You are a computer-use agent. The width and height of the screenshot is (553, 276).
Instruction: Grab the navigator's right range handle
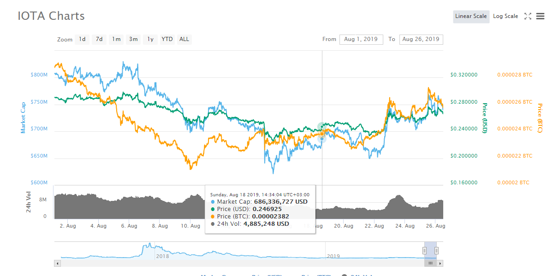437,250
